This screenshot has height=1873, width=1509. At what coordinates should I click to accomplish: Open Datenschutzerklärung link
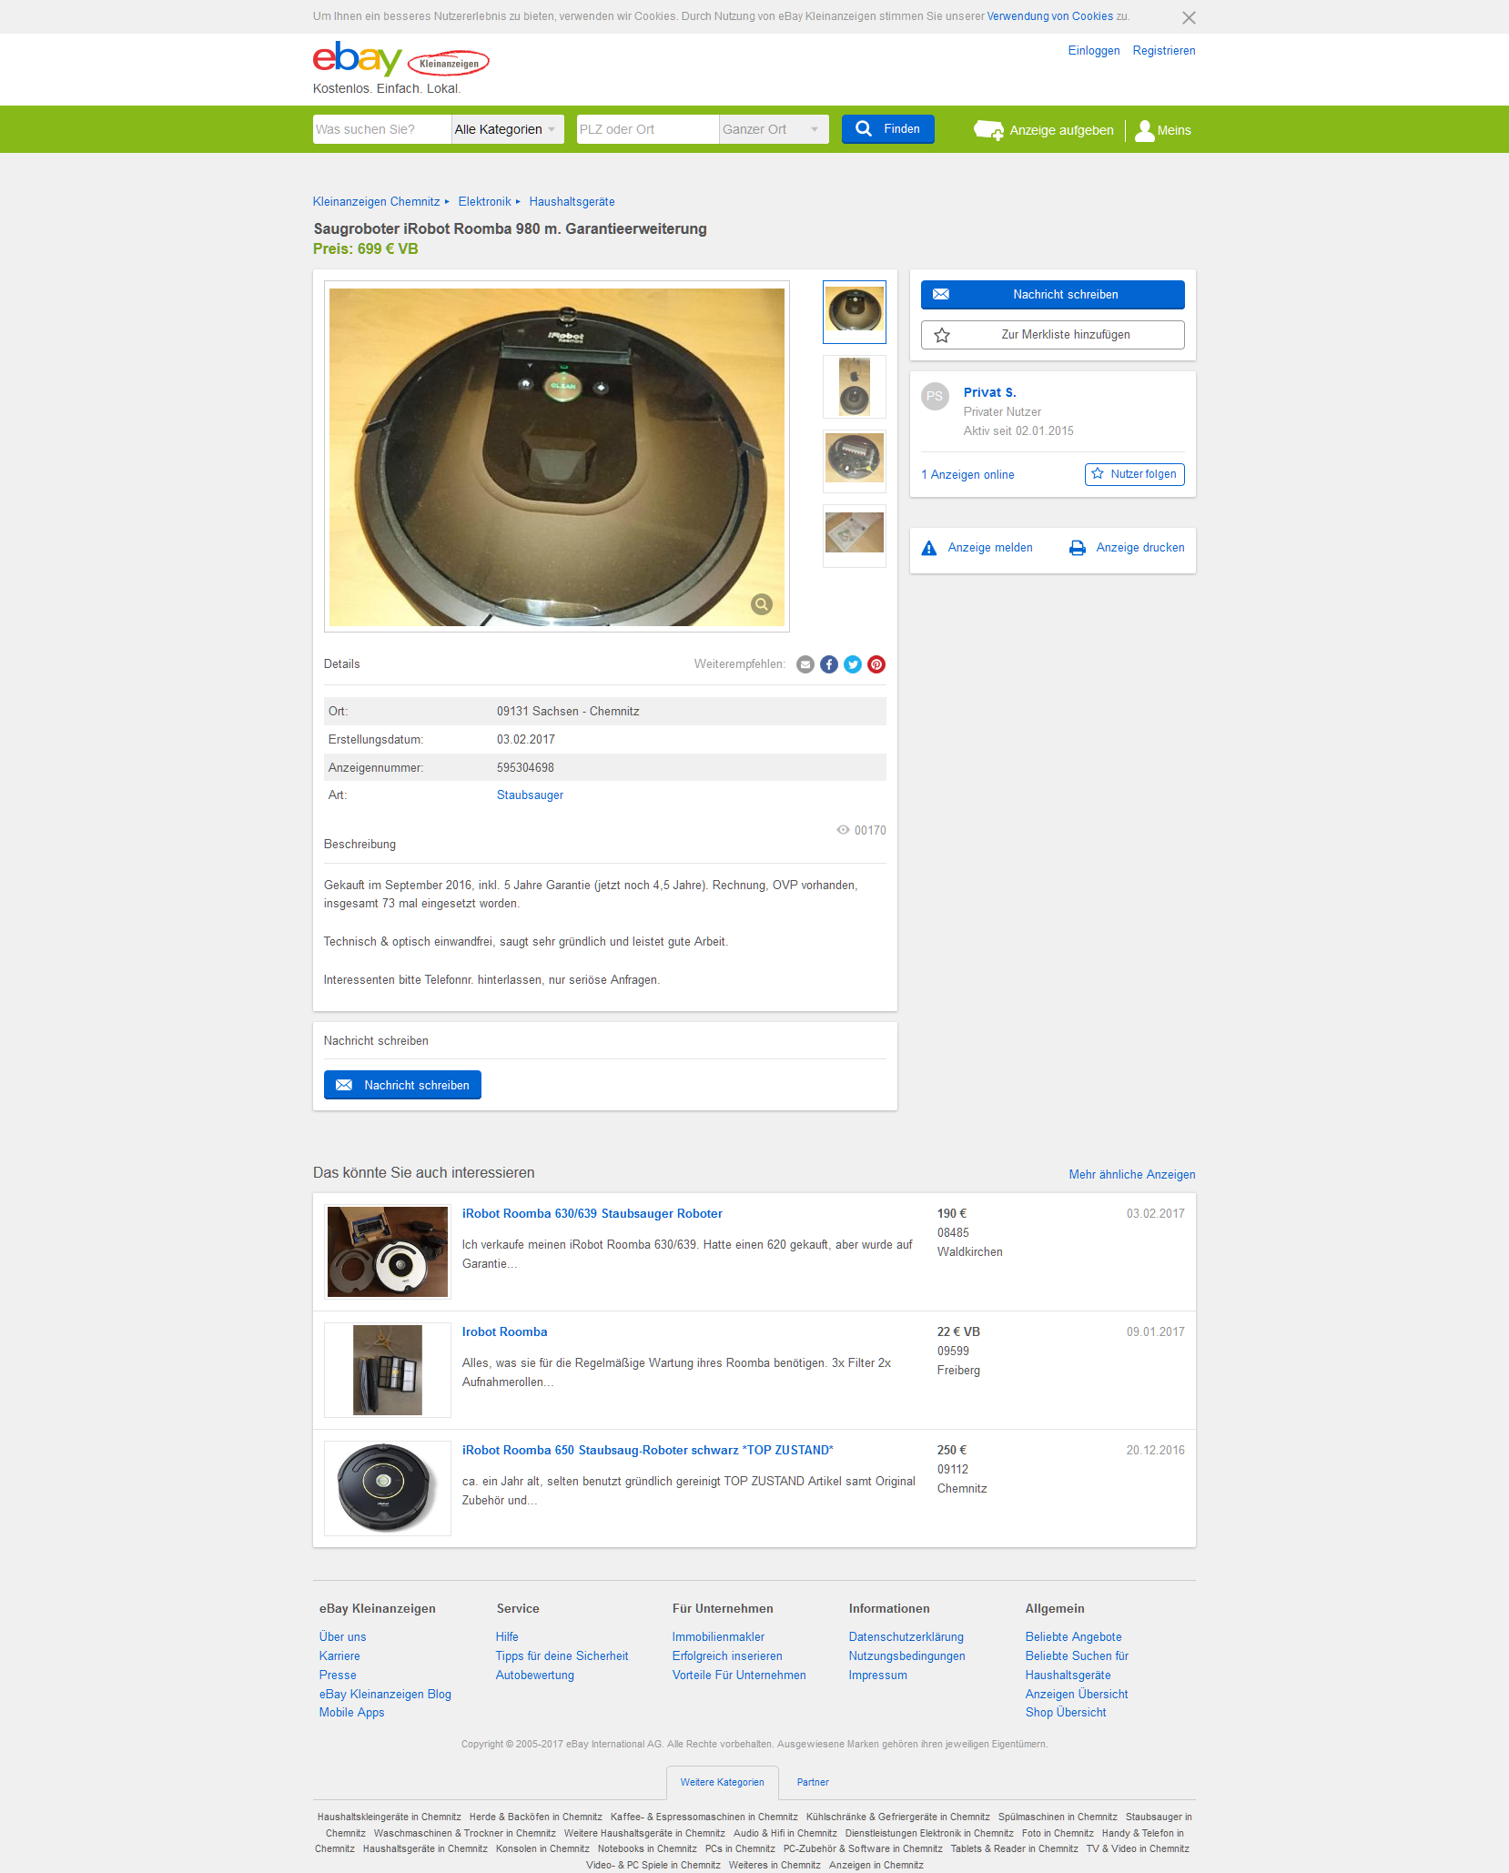coord(906,1637)
